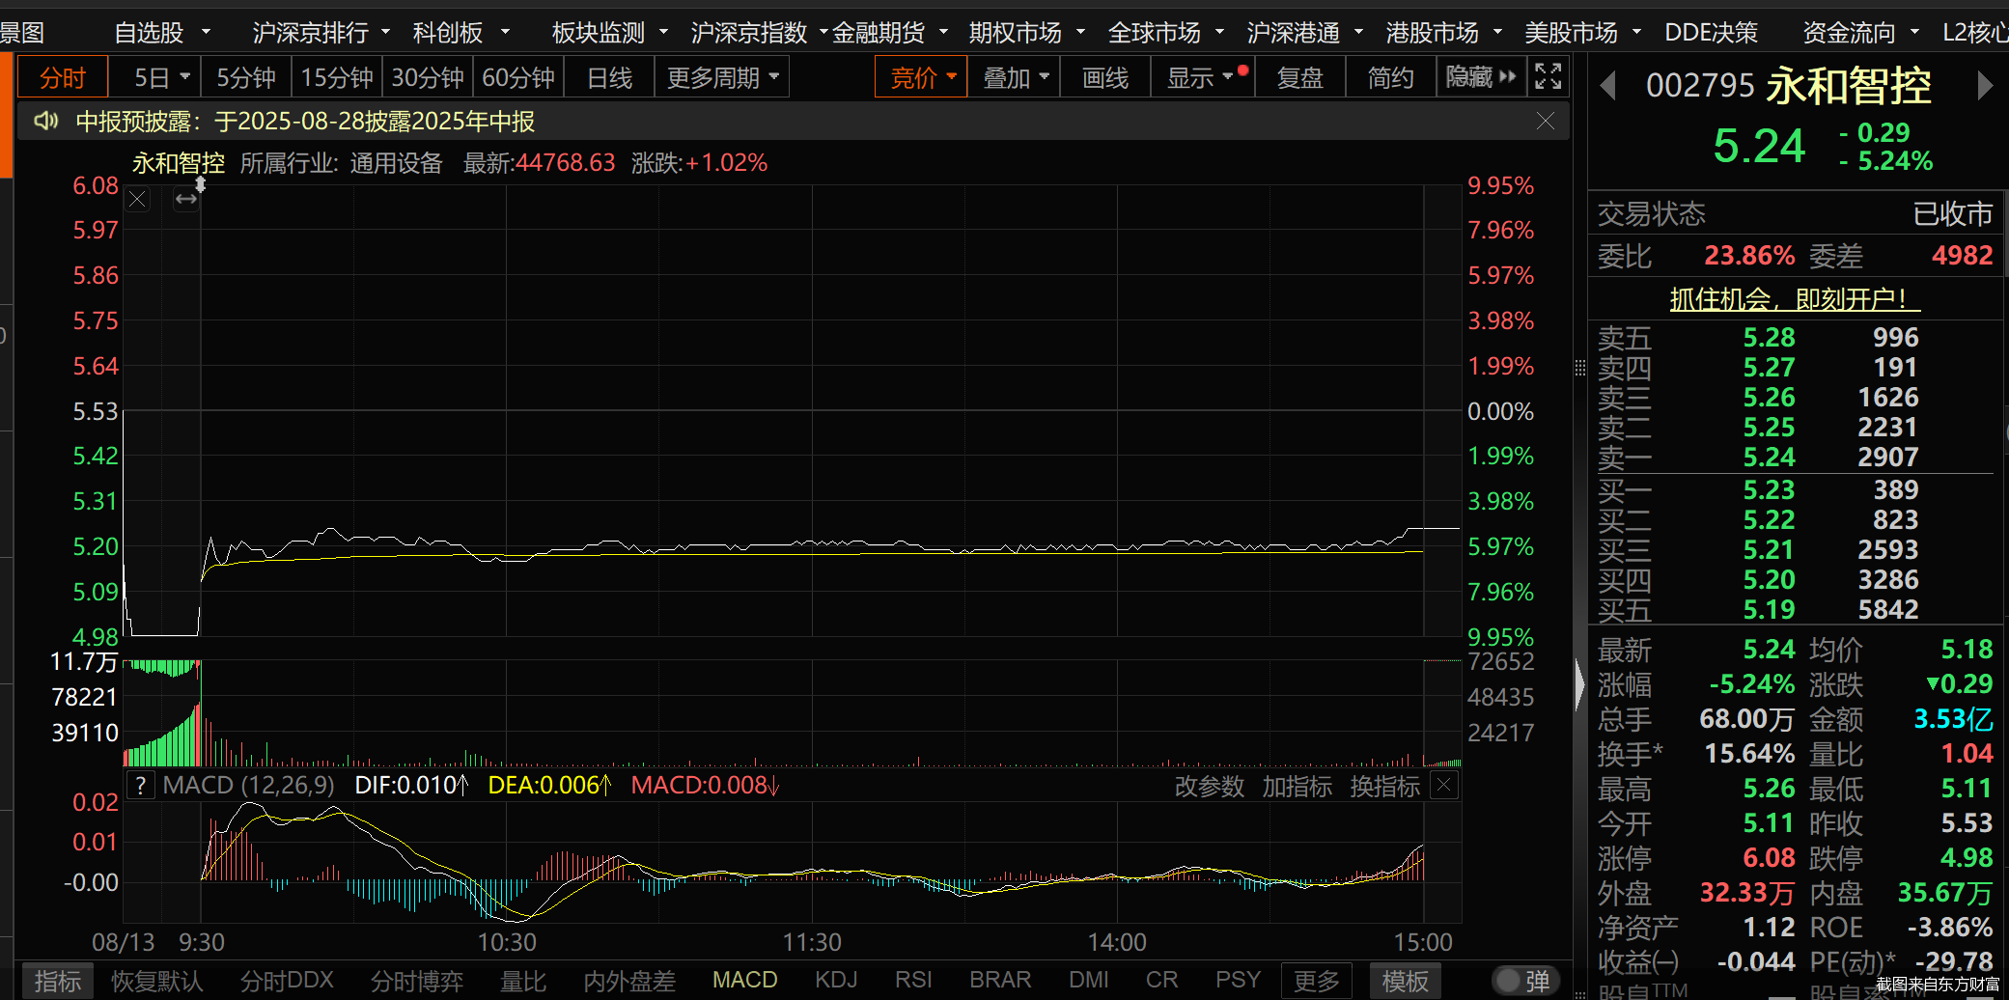Screen dimensions: 2009x1000
Task: Collapse the right quote panel arrow
Action: tap(1579, 685)
